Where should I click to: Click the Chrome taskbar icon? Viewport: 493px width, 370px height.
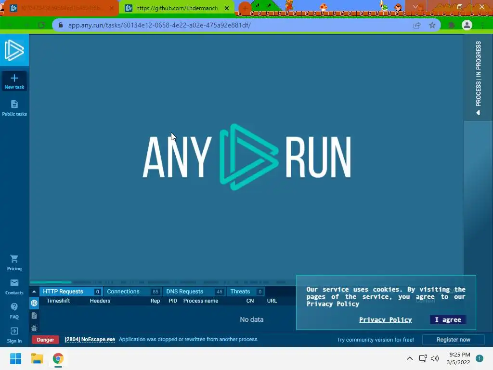pyautogui.click(x=58, y=358)
